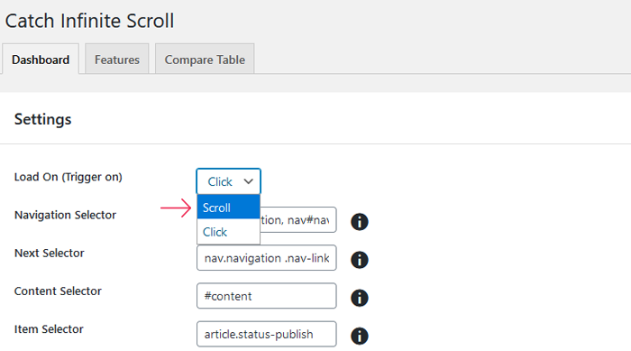Screen dimensions: 631x351
Task: Go to the Compare Table tab
Action: tap(205, 60)
